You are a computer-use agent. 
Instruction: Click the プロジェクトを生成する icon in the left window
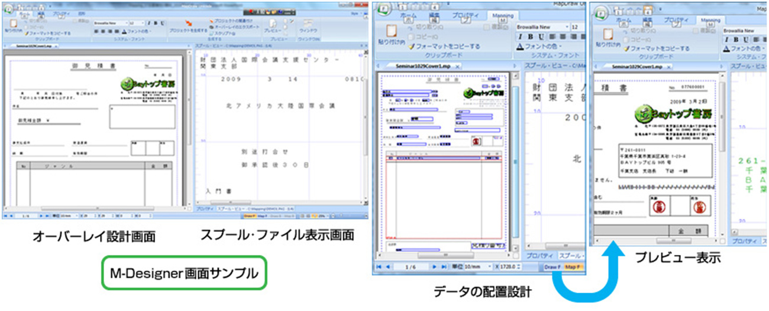click(190, 23)
